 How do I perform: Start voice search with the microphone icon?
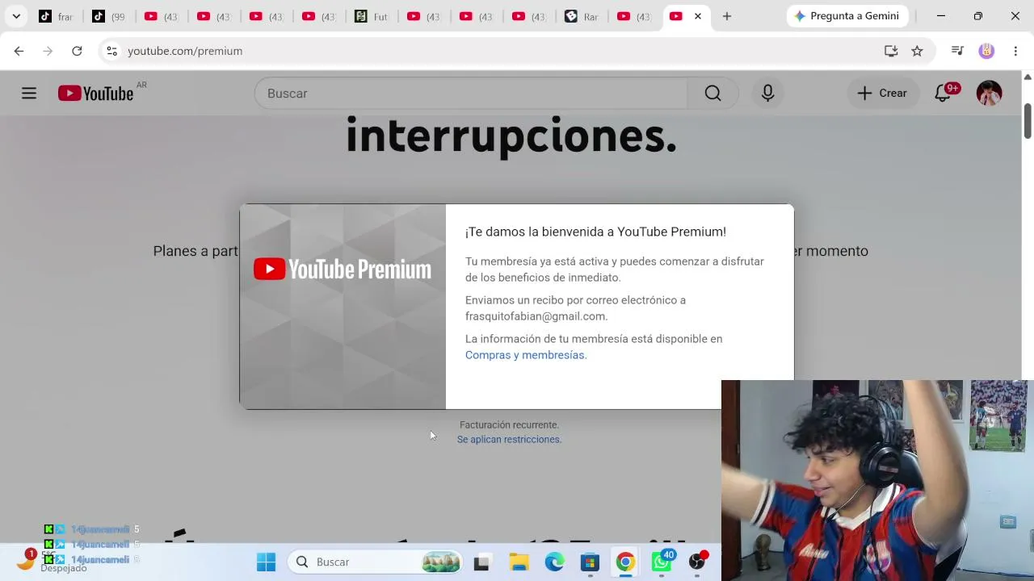point(767,94)
